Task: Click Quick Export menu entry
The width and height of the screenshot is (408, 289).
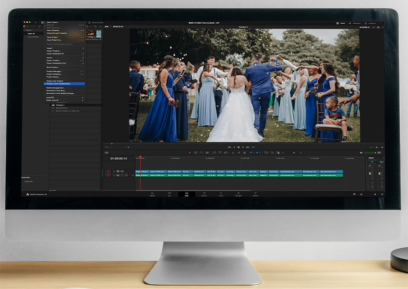Action: point(53,67)
